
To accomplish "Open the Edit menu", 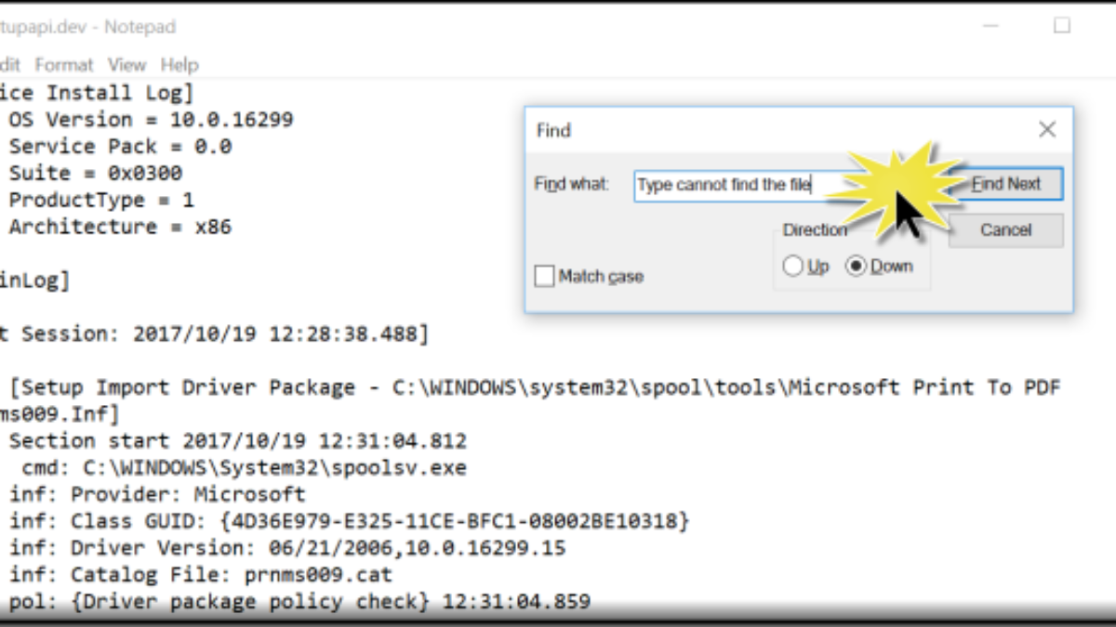I will click(9, 65).
